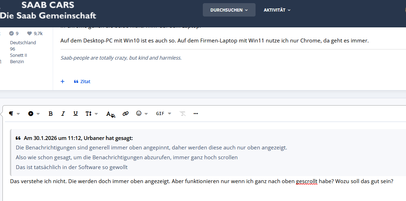Open the Durchsuchen dropdown menu
This screenshot has width=406, height=201.
pos(229,10)
